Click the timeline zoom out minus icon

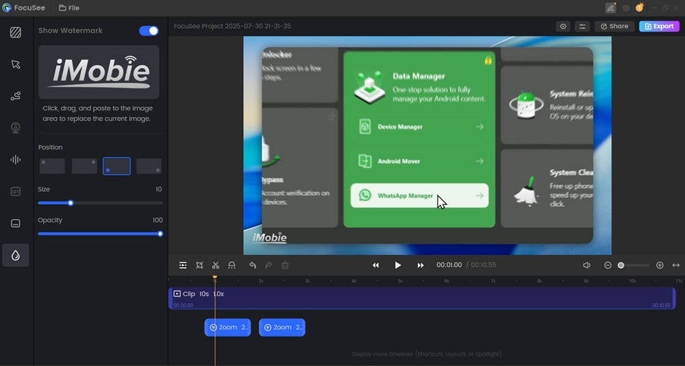tap(608, 265)
